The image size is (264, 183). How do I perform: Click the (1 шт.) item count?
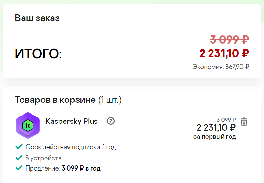110,100
